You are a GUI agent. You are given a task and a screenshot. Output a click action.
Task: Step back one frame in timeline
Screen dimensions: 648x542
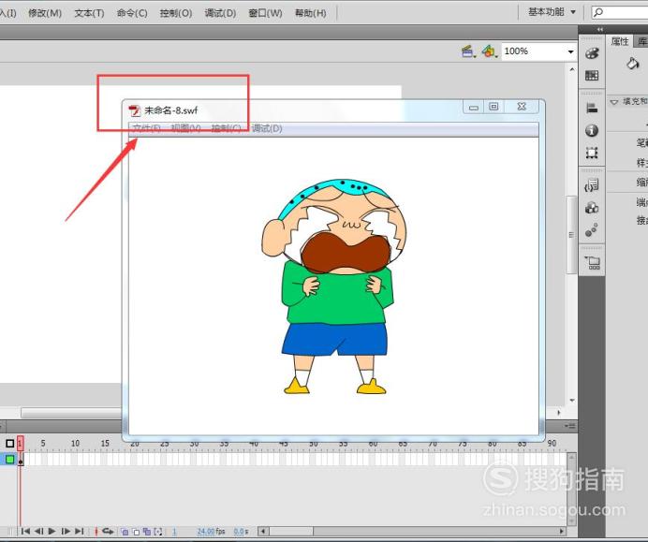click(x=38, y=531)
